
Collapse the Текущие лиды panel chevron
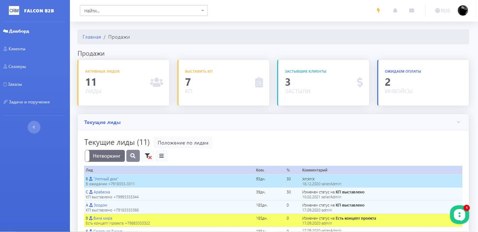tap(458, 122)
